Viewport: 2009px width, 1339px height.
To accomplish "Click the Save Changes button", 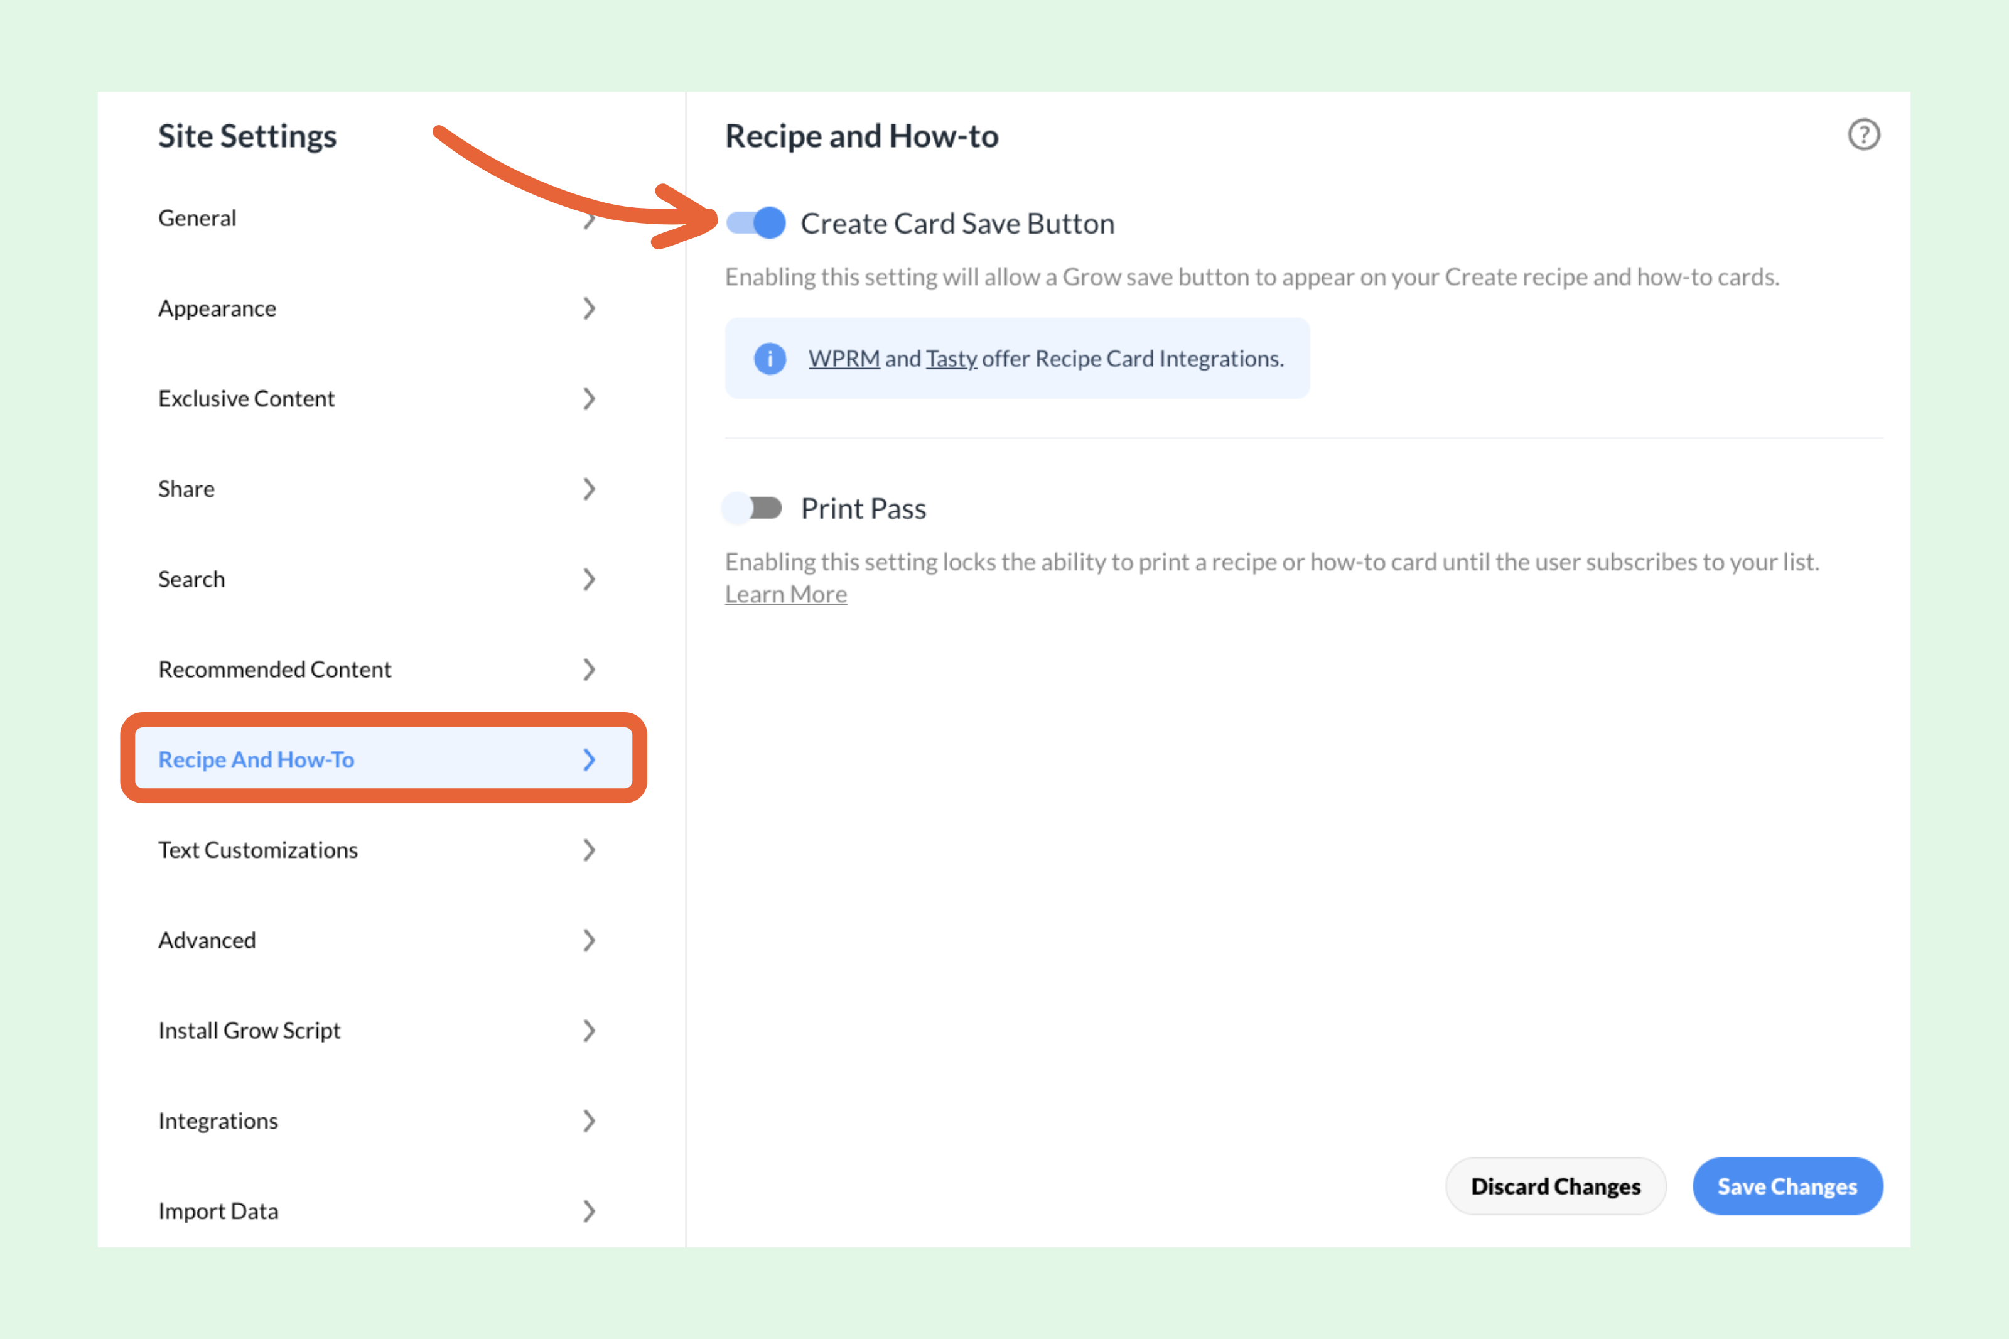I will click(x=1786, y=1186).
